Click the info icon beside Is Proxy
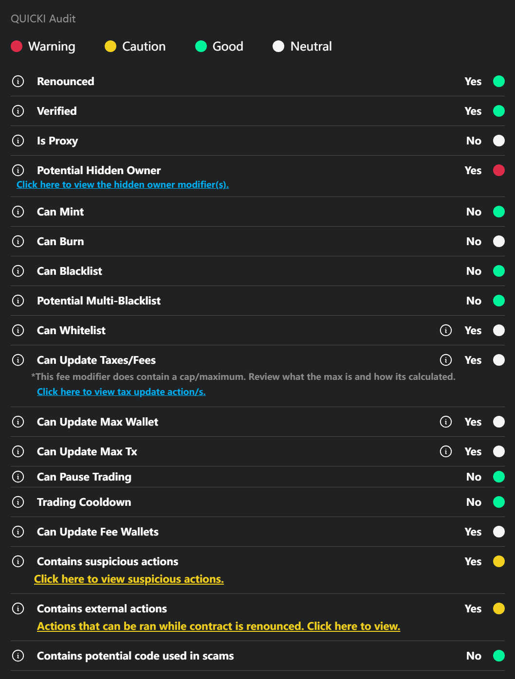 (18, 141)
